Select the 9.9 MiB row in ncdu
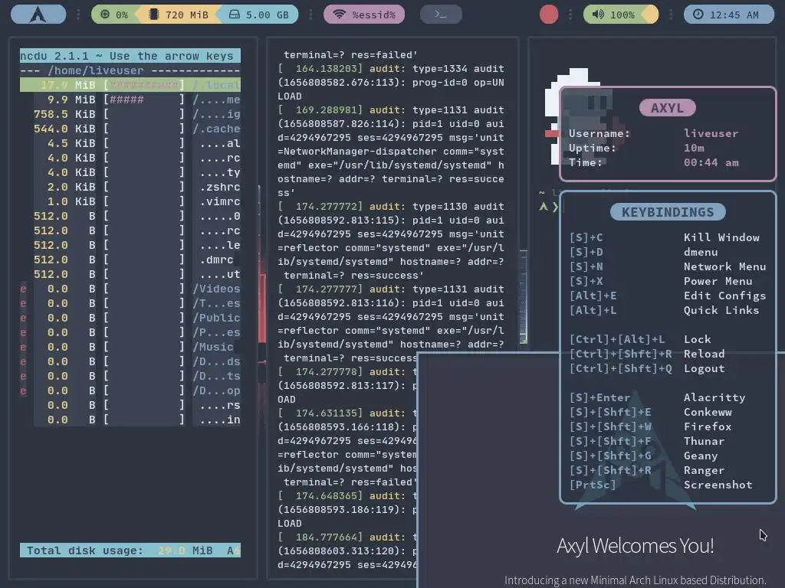This screenshot has width=785, height=588. (x=130, y=100)
